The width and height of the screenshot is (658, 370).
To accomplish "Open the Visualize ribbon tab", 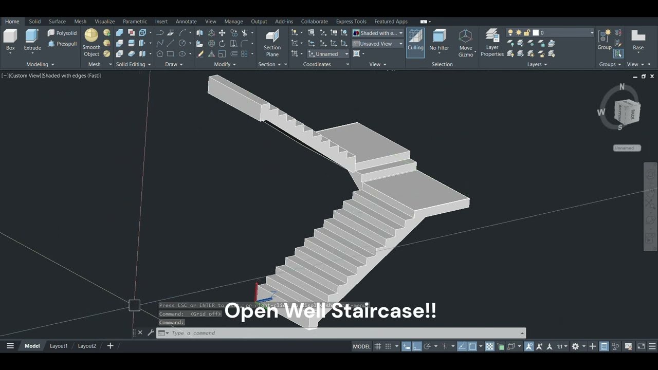I will (x=104, y=22).
